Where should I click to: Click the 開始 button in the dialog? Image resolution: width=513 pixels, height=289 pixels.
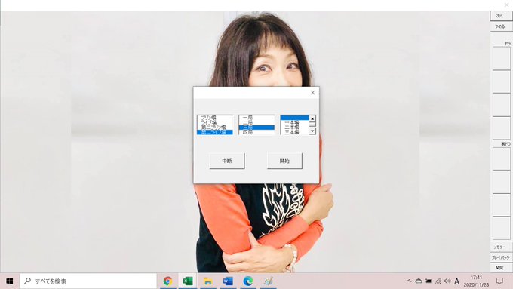click(284, 161)
